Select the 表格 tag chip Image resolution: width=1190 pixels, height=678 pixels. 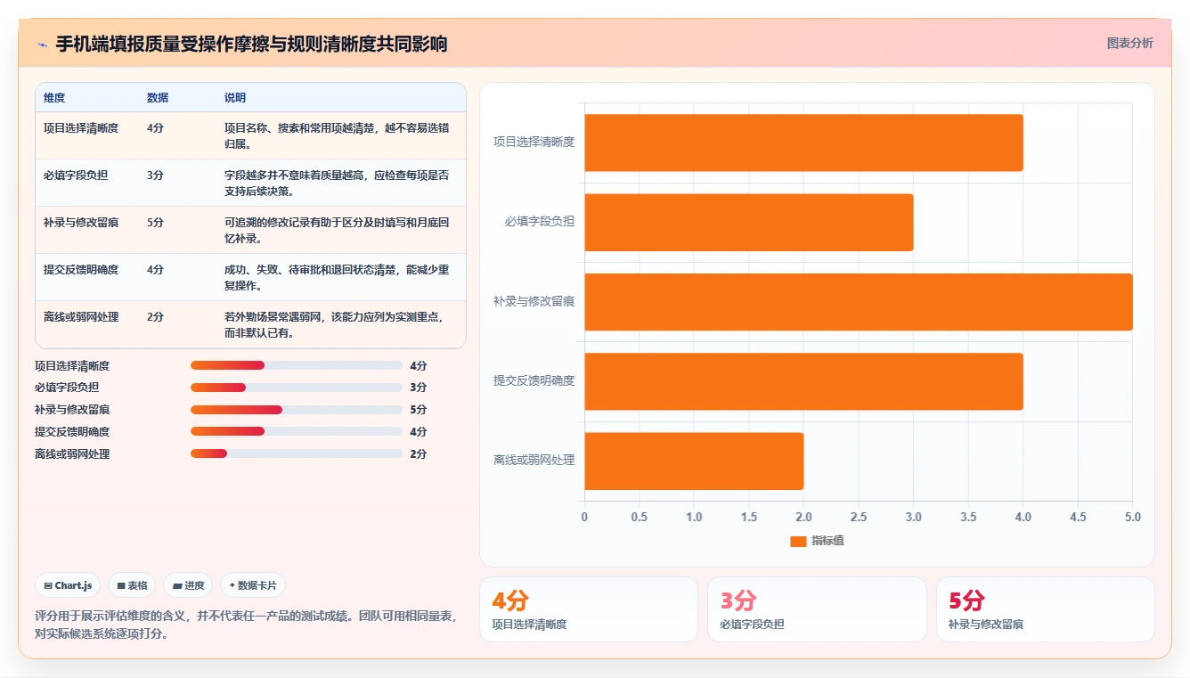point(132,585)
